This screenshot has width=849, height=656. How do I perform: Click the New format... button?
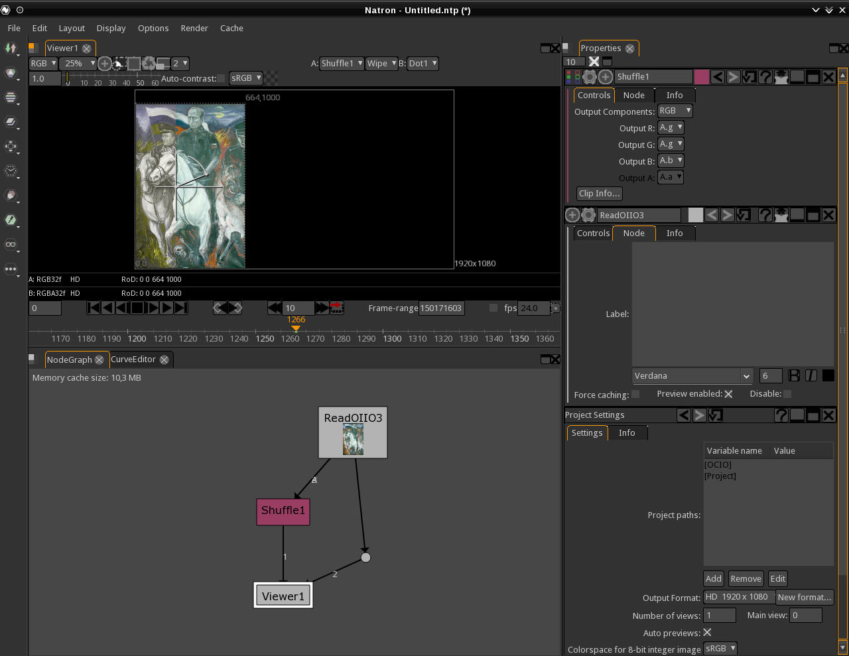pyautogui.click(x=805, y=597)
